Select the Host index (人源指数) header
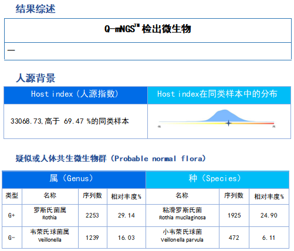Screen dimensions: 294x251 pyautogui.click(x=76, y=95)
